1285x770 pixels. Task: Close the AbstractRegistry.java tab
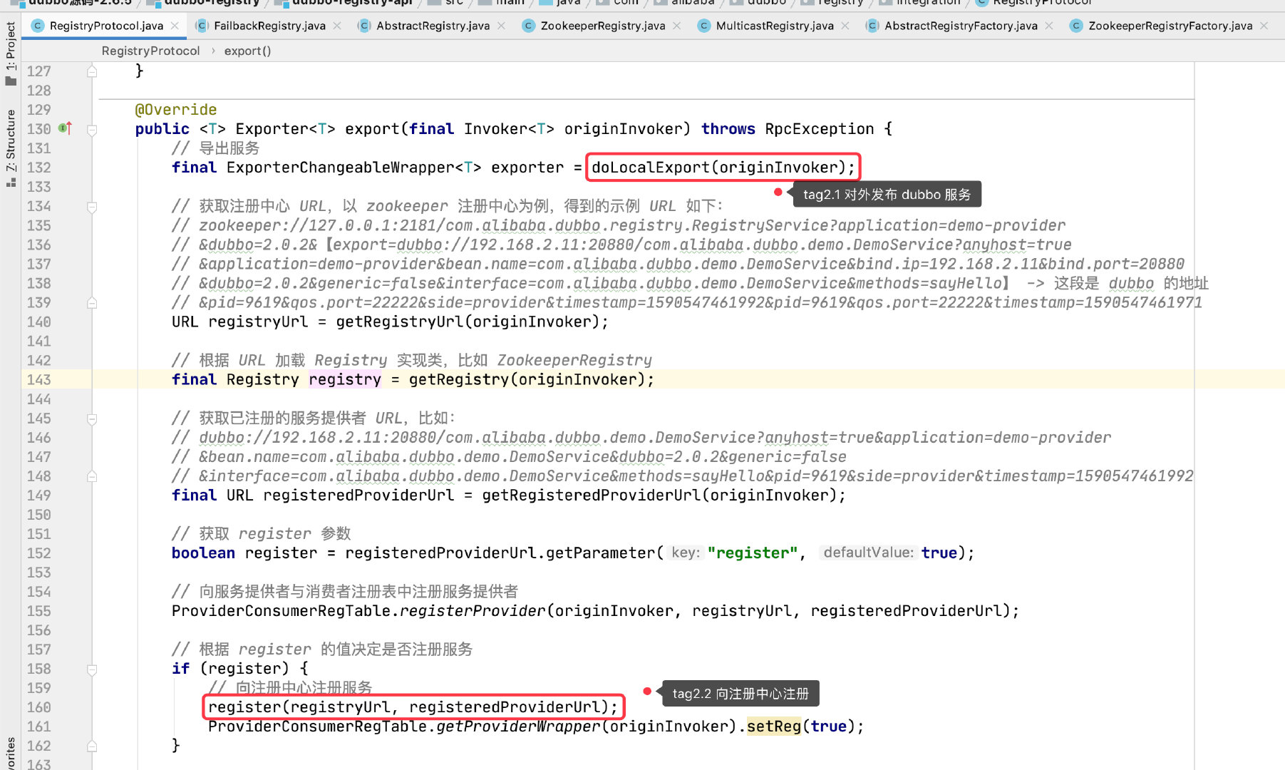click(x=501, y=26)
